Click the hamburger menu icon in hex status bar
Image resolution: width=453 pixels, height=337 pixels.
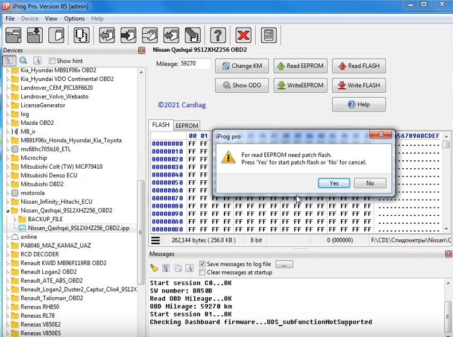(x=156, y=241)
